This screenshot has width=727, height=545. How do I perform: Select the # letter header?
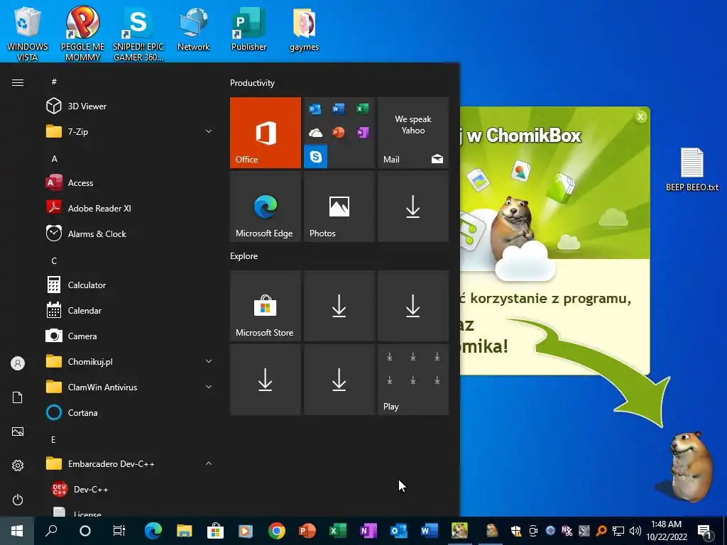point(54,82)
